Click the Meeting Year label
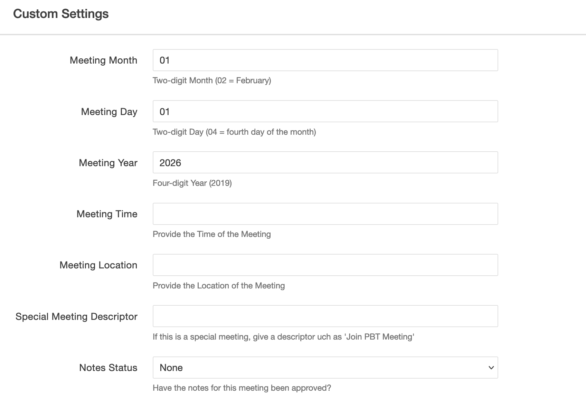Screen dimensions: 586x409 108,163
